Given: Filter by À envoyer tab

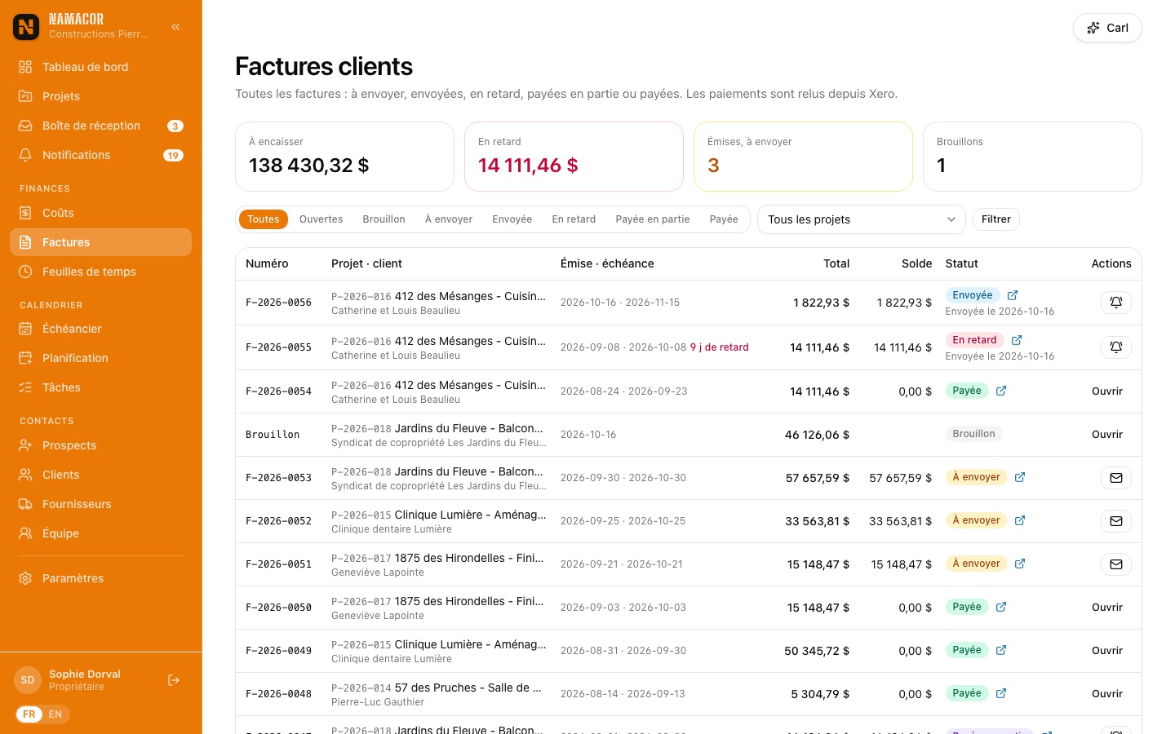Looking at the screenshot, I should point(449,219).
